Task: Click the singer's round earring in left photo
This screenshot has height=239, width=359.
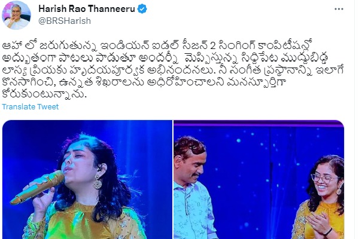Action: [98, 182]
